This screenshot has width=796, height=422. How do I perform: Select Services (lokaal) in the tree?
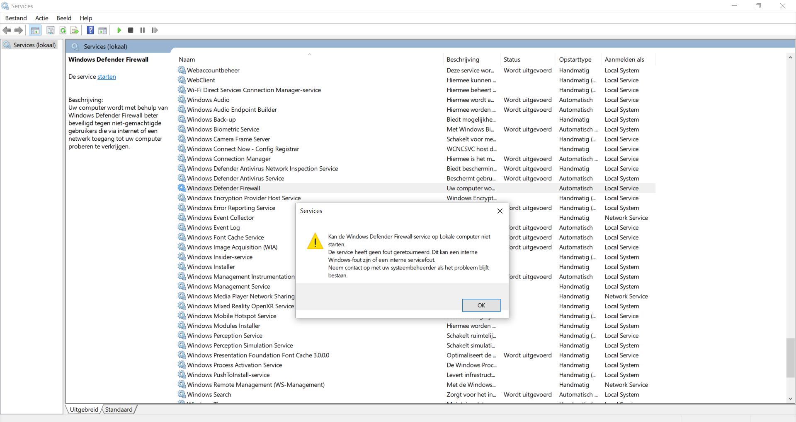[x=34, y=45]
